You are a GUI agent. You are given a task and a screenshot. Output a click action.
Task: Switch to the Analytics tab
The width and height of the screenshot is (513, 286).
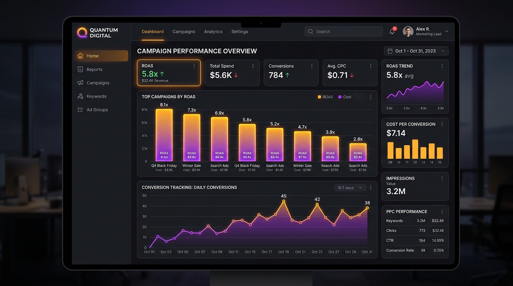(x=213, y=32)
